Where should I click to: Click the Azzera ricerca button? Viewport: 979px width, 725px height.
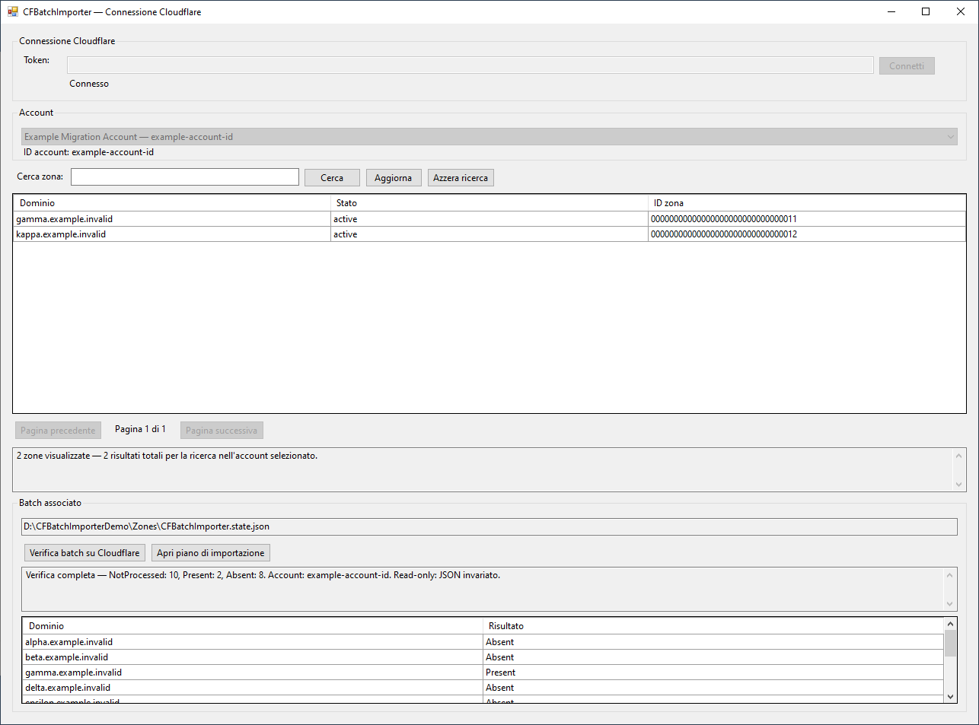click(461, 178)
